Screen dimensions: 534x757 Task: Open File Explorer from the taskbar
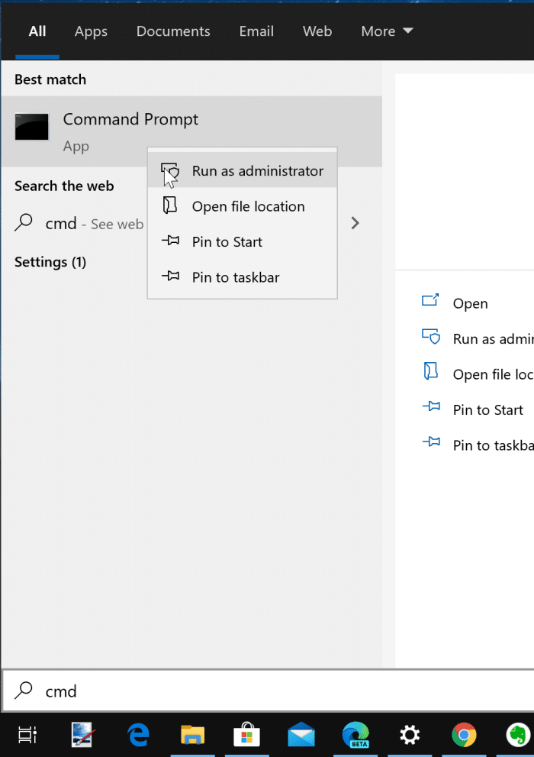tap(192, 735)
